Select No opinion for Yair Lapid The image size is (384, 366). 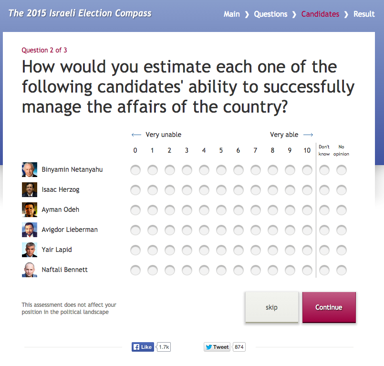tap(342, 250)
